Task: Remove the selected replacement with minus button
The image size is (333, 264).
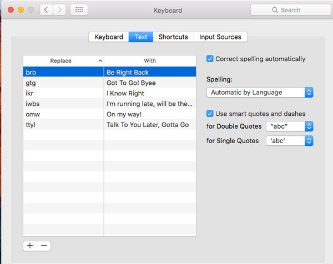Action: pos(44,246)
